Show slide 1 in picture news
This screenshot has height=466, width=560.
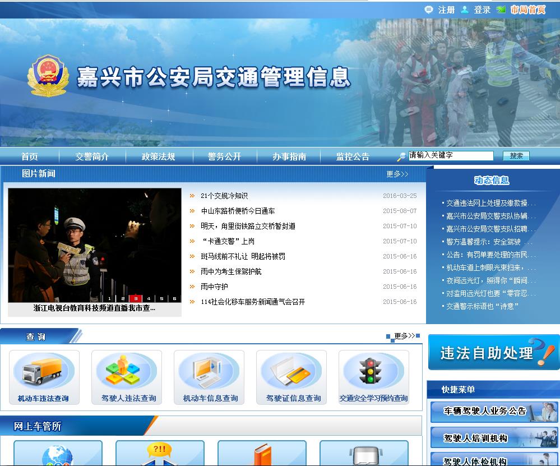tap(110, 298)
